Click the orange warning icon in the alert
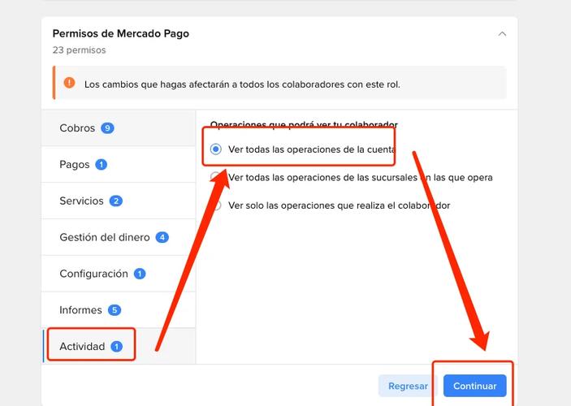The image size is (571, 406). [x=69, y=83]
